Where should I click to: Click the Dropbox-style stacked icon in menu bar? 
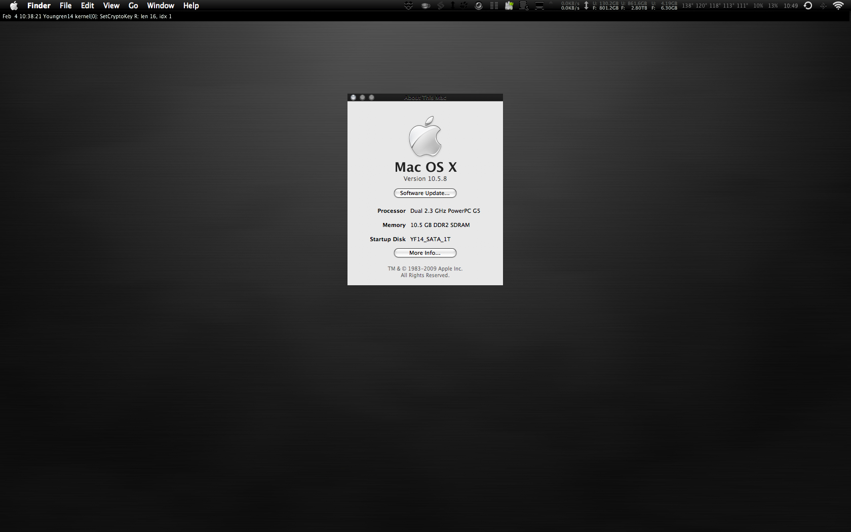pos(408,6)
